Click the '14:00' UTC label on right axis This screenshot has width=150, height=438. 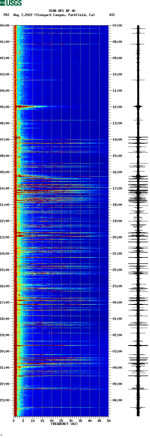(x=117, y=140)
